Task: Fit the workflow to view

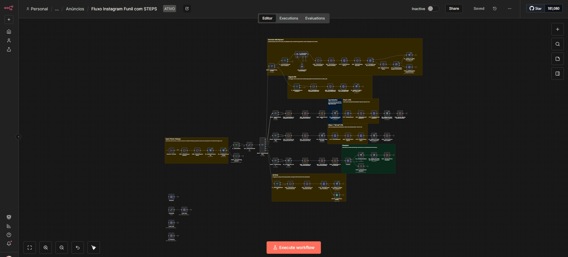Action: point(30,248)
